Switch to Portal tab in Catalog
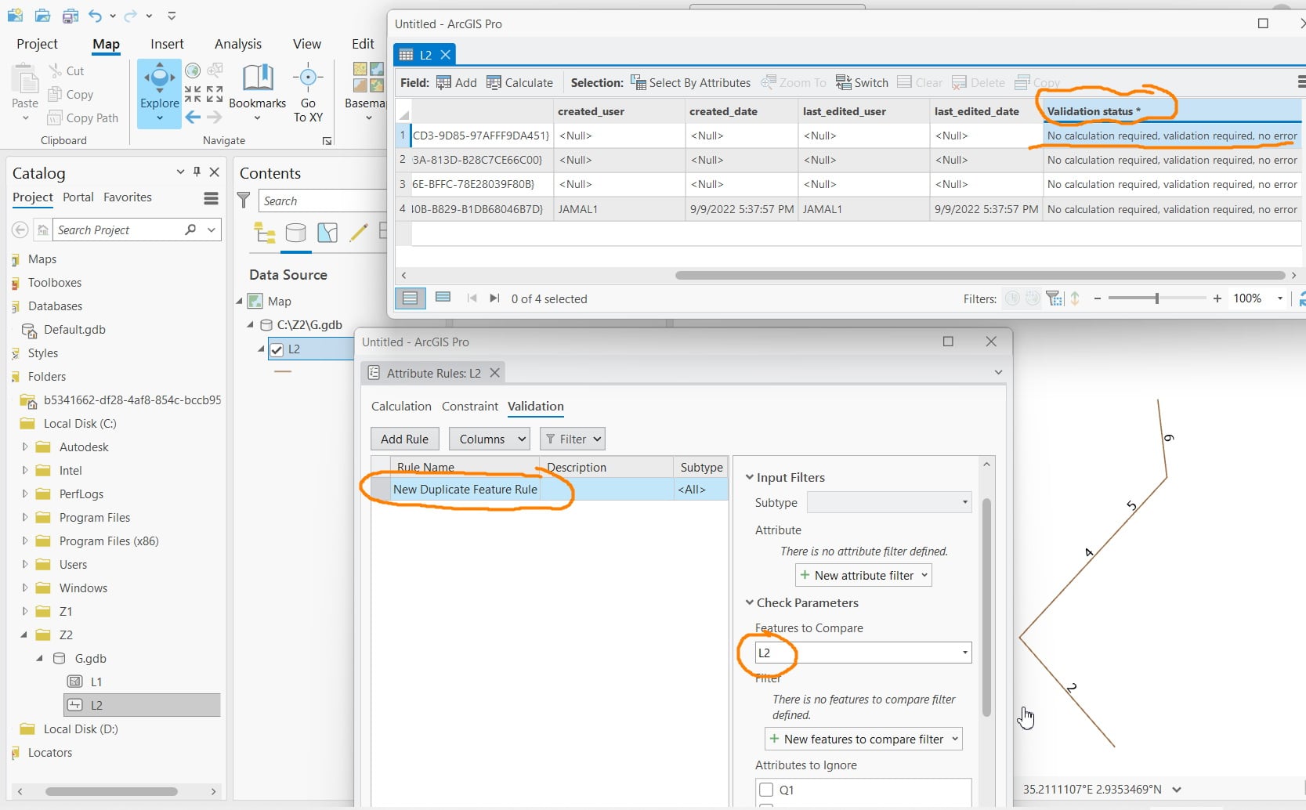This screenshot has height=810, width=1306. coord(78,197)
